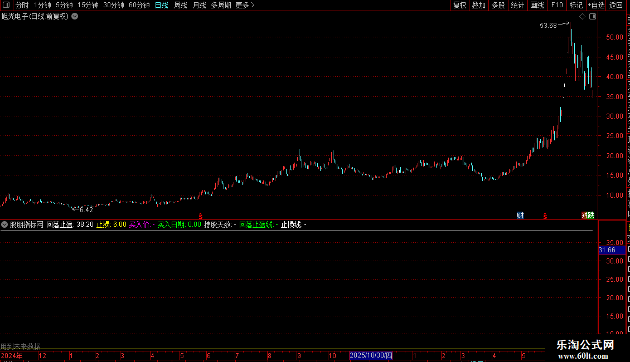Click the red S marker near May

click(x=201, y=216)
